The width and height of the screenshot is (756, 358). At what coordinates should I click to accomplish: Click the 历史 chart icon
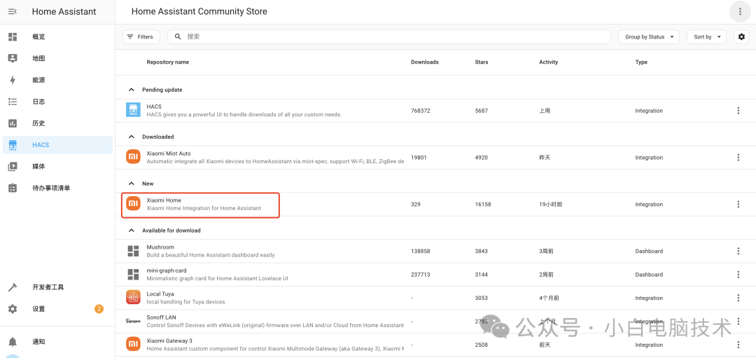click(x=13, y=123)
